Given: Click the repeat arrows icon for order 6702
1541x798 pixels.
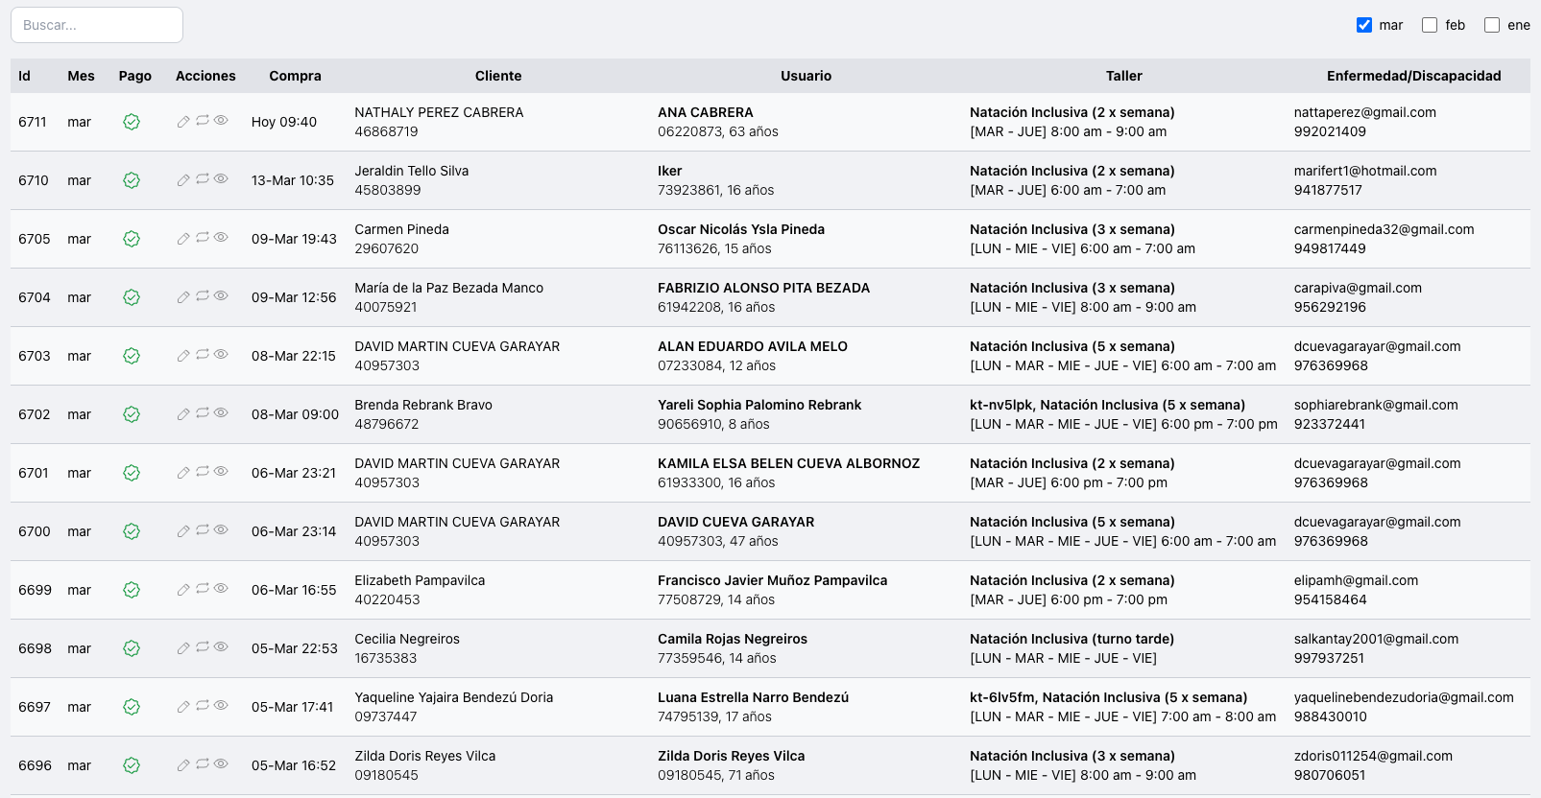Looking at the screenshot, I should [x=203, y=413].
